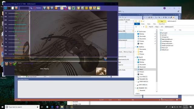Adjust the 2k equalizer slider
The image size is (194, 109).
pos(17,31)
